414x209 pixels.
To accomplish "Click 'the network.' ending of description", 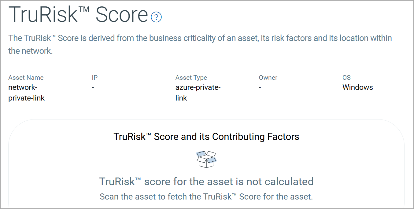I will click(31, 51).
